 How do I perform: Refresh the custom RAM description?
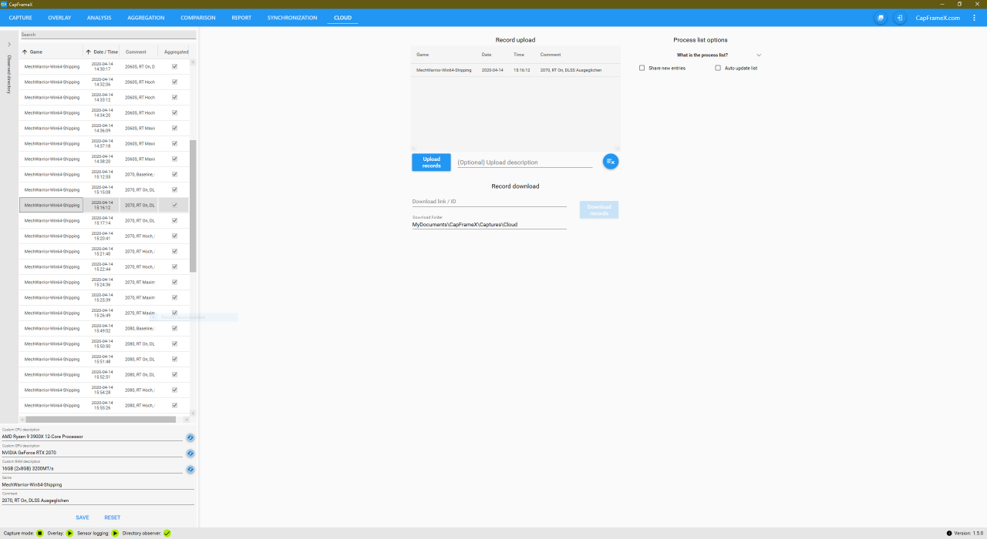[x=190, y=469]
